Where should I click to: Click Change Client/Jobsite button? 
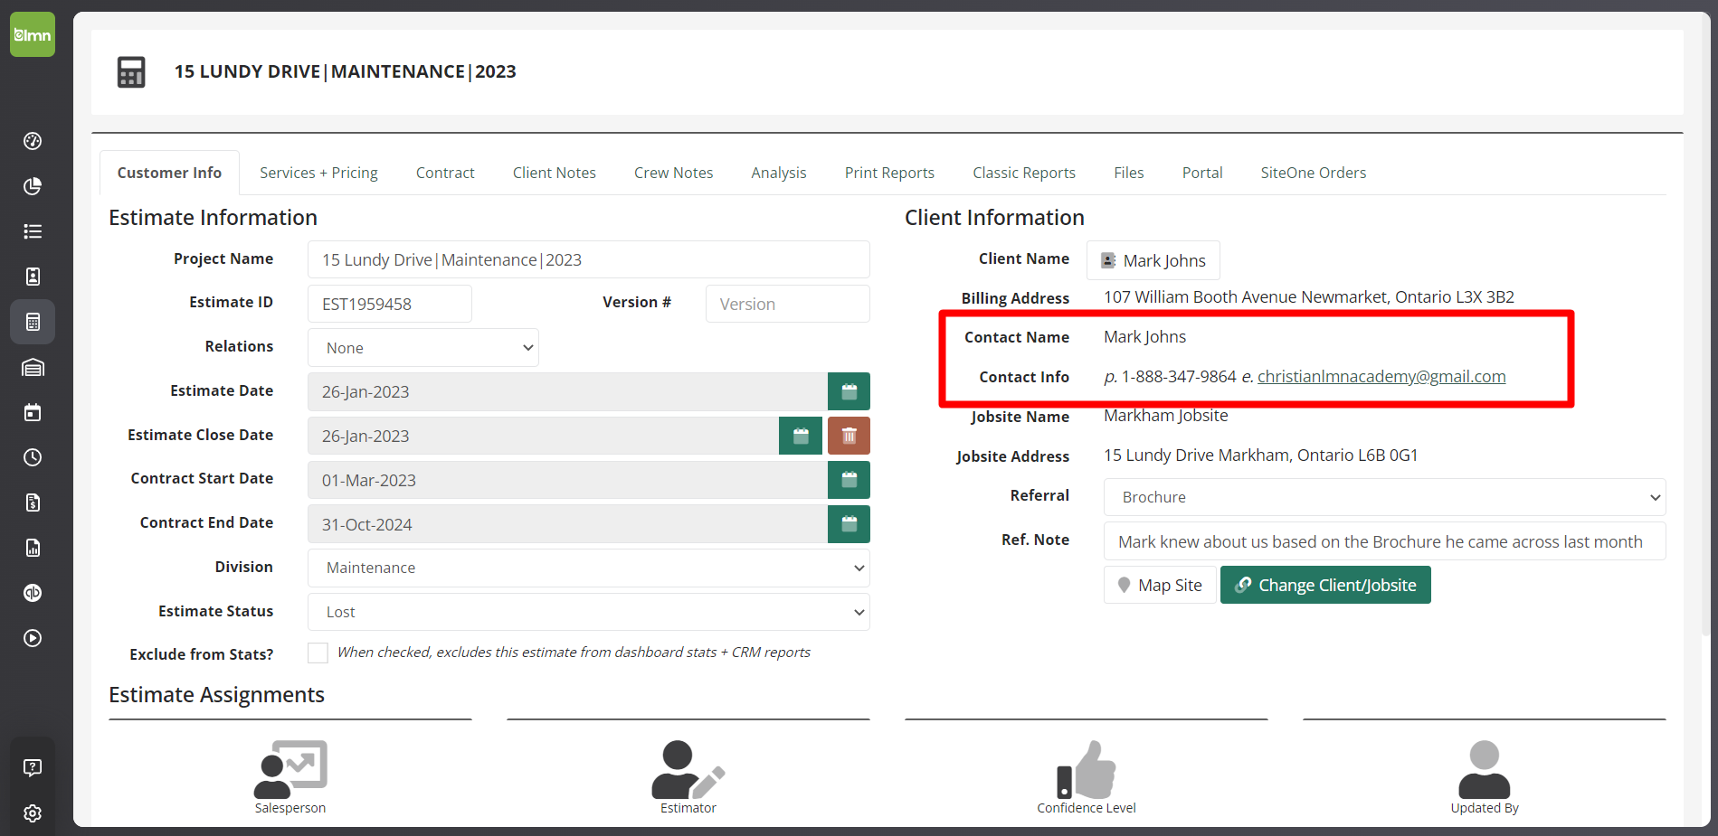1325,585
